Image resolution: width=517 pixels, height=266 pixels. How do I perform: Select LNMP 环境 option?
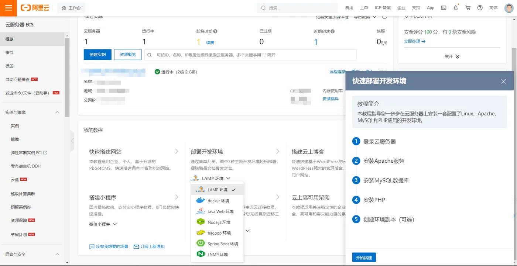[217, 254]
